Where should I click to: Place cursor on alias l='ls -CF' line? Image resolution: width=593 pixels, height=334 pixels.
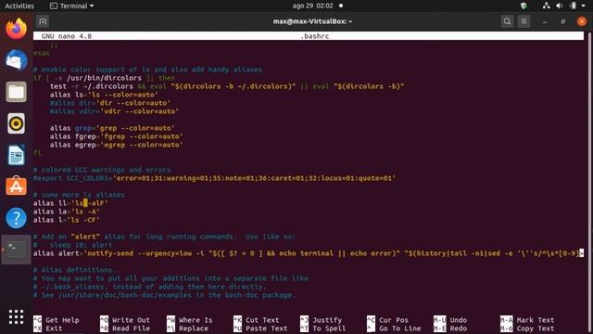[67, 220]
